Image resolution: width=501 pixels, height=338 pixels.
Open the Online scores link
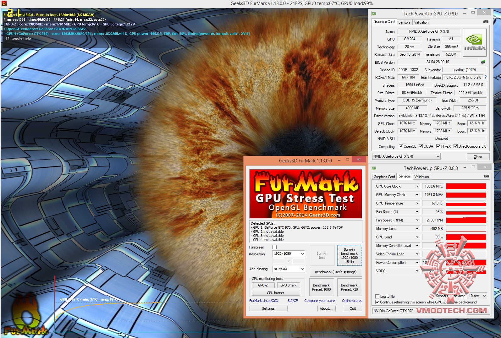click(x=352, y=301)
